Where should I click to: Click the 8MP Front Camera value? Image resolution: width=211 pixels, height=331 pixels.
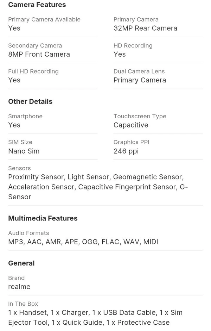click(x=39, y=54)
